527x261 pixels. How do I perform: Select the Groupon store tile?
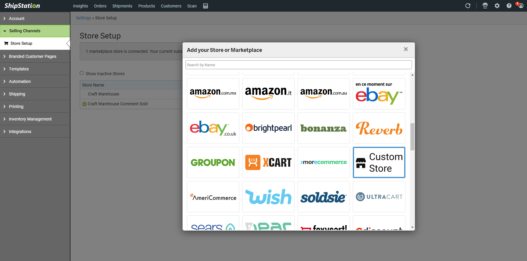coord(213,162)
